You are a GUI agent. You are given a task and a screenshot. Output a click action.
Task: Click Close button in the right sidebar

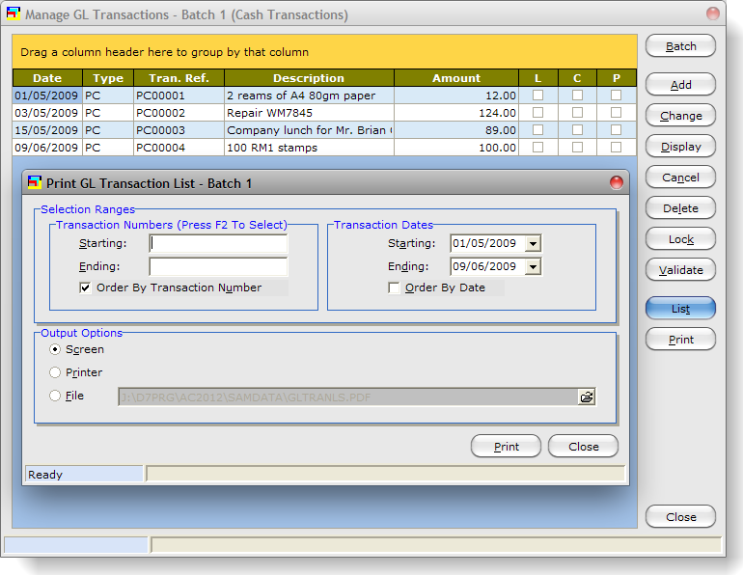[680, 517]
